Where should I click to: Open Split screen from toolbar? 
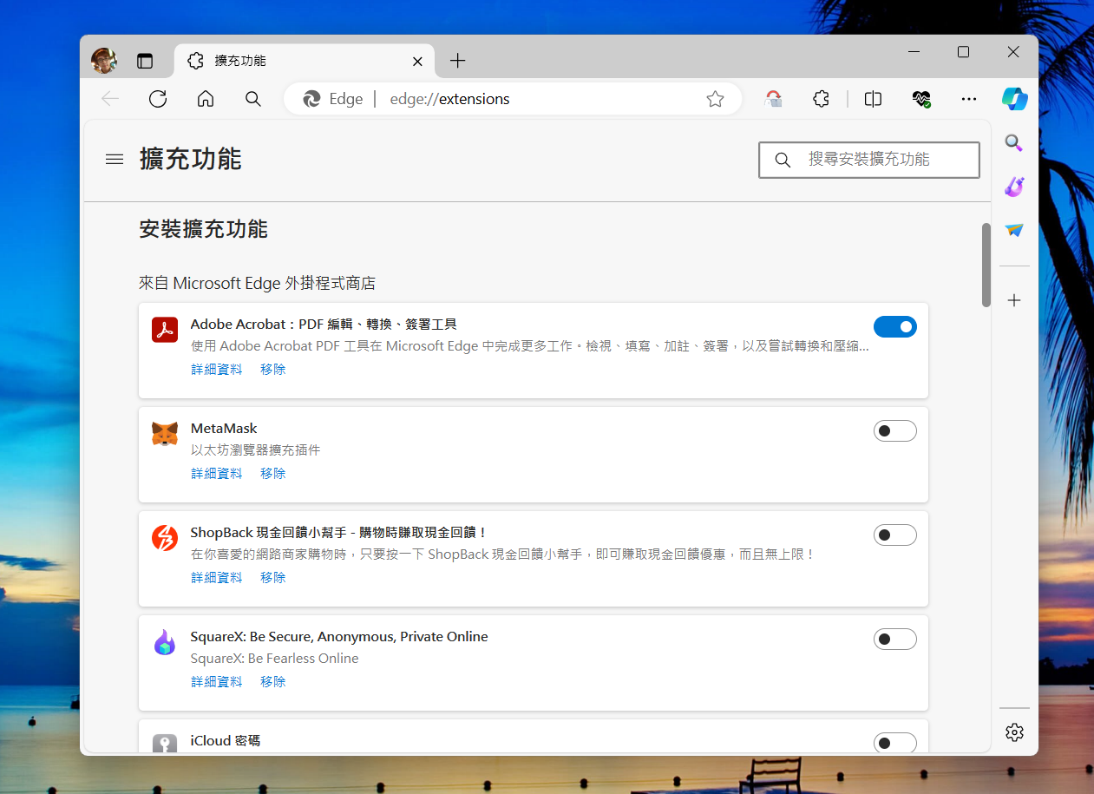873,99
